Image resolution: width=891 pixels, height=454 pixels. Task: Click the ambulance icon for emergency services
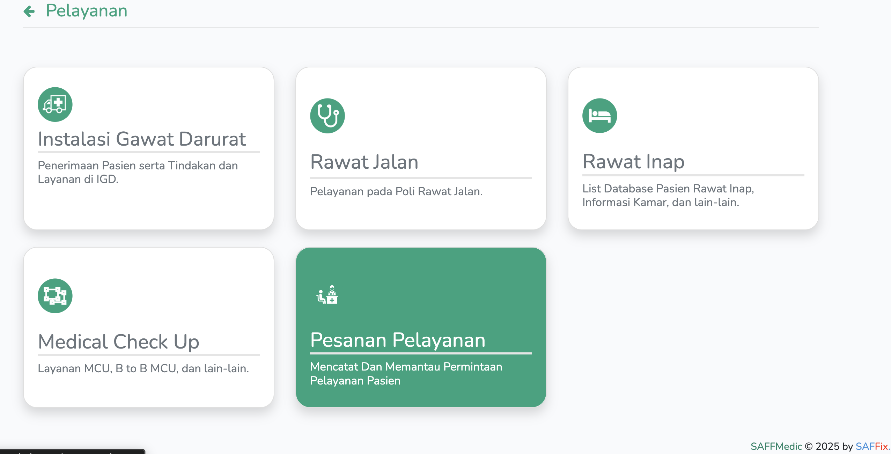[x=55, y=104]
